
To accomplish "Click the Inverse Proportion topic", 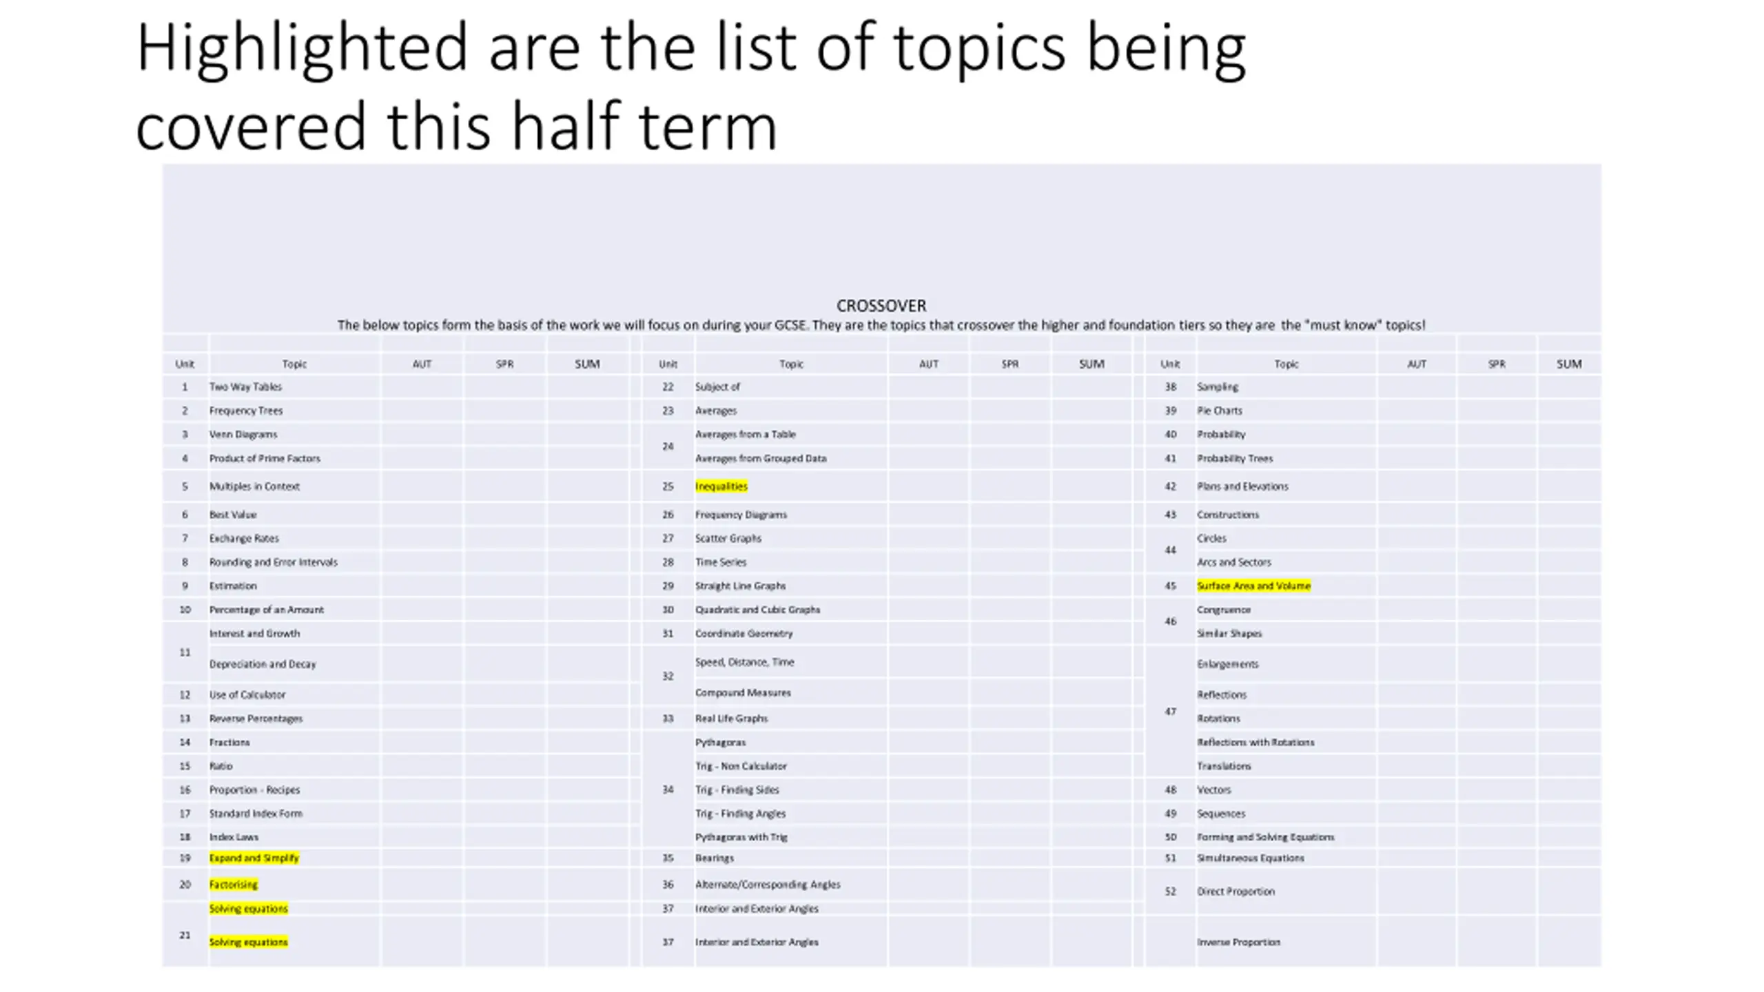I will (1238, 942).
